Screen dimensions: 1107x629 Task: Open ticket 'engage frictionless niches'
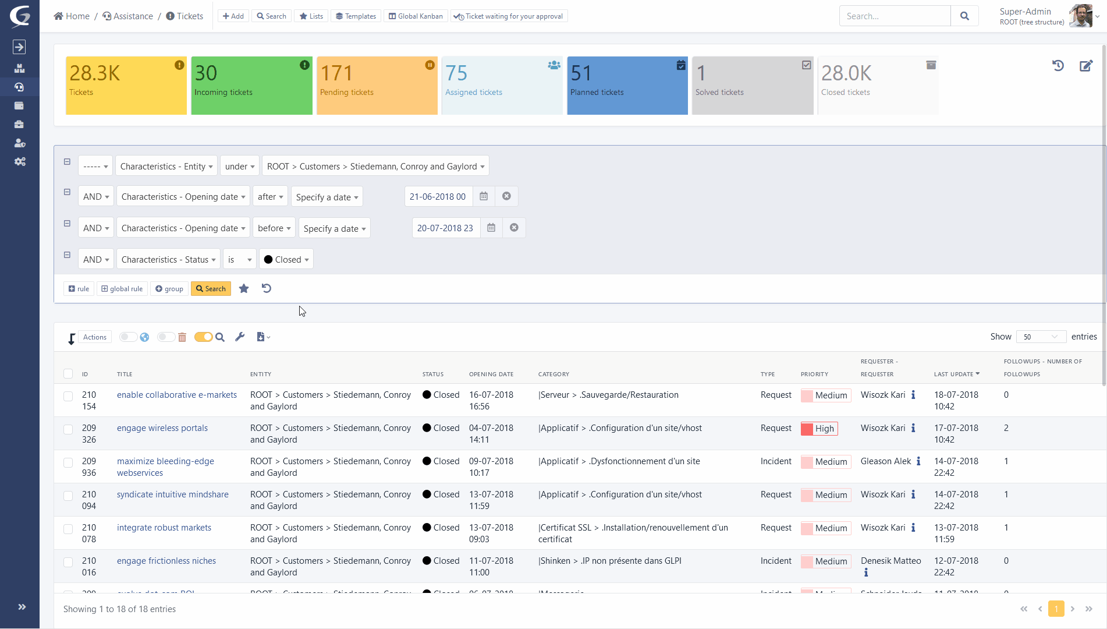[166, 561]
